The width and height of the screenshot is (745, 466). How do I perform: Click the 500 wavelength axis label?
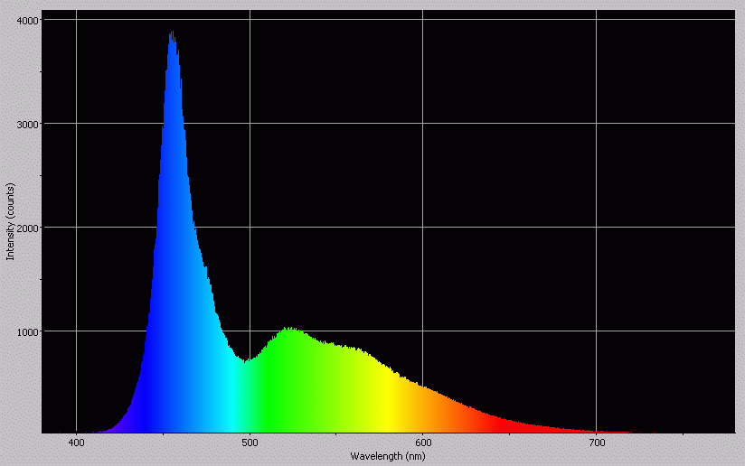(x=250, y=443)
